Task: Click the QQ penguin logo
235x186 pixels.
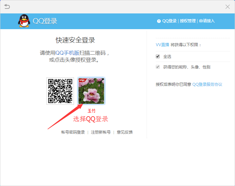Action: coord(24,21)
